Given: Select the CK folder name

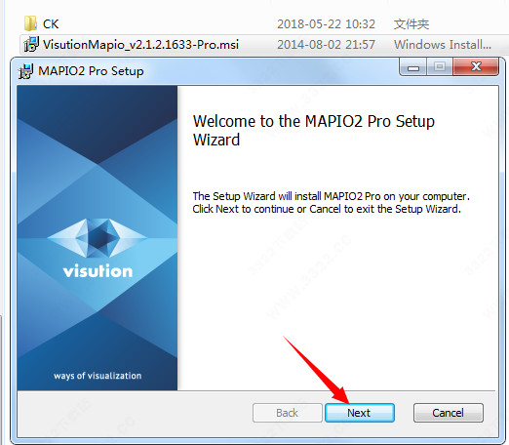Looking at the screenshot, I should point(51,24).
